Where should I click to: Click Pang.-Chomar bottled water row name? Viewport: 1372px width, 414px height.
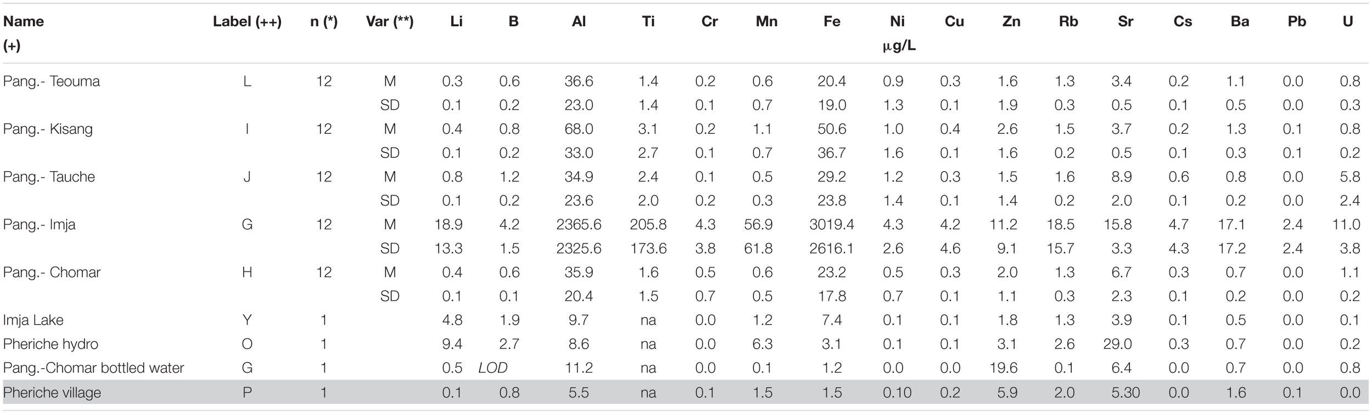93,367
